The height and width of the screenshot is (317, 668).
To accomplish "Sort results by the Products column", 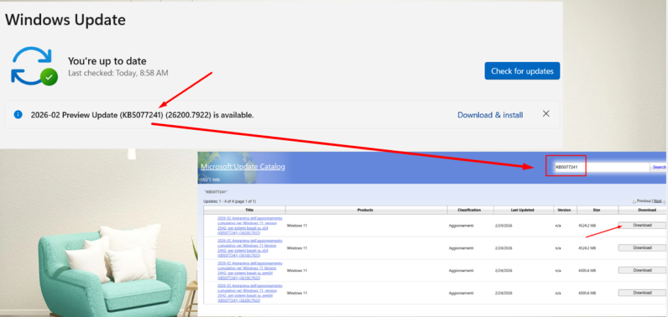I will (365, 210).
